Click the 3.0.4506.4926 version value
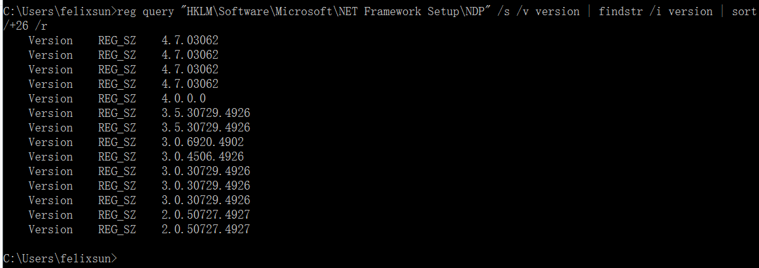 [202, 157]
